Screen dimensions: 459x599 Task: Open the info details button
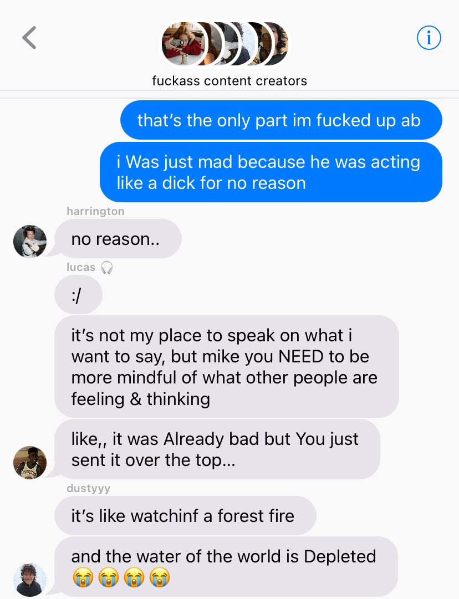click(x=429, y=38)
